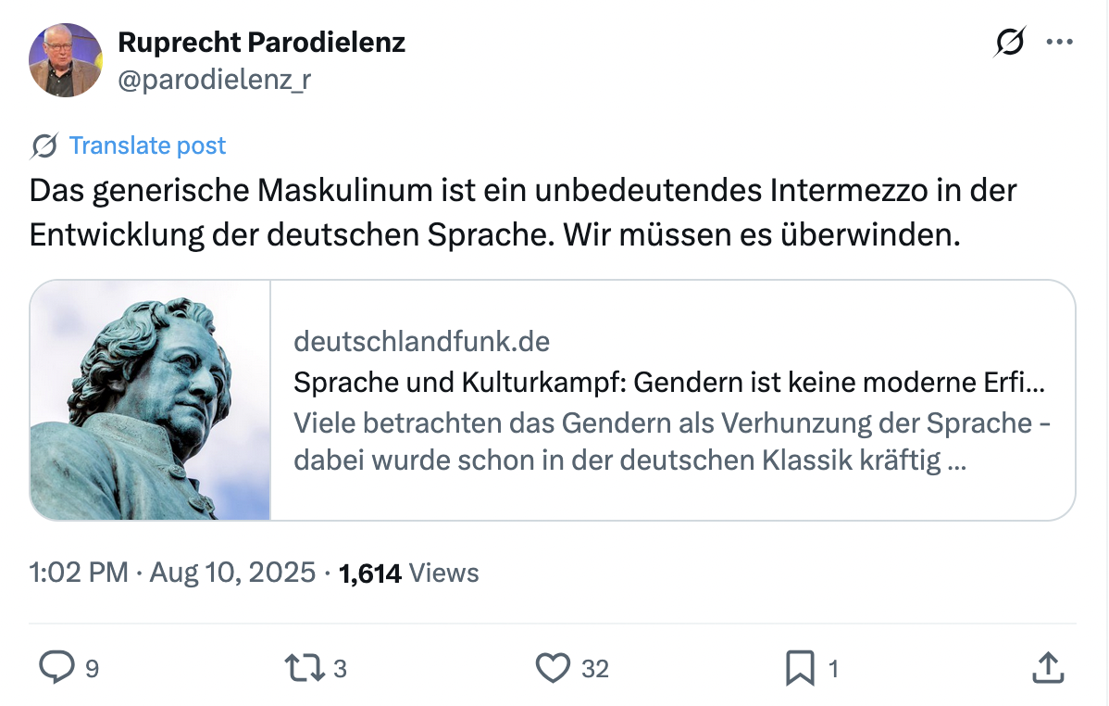The height and width of the screenshot is (706, 1109).
Task: Bookmark the post with the bookmark icon
Action: click(799, 667)
